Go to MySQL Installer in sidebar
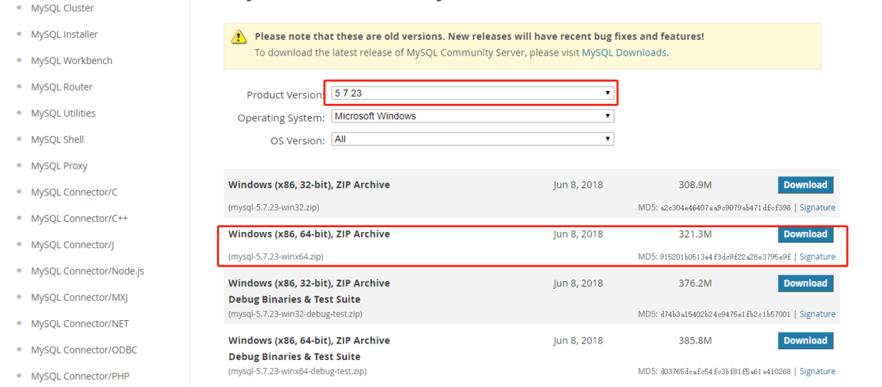The height and width of the screenshot is (387, 882). pyautogui.click(x=64, y=34)
